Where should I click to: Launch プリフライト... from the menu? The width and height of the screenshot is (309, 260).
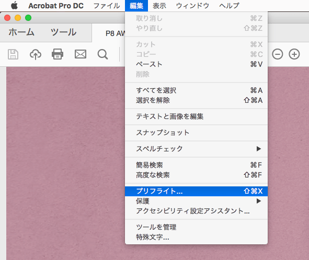[x=196, y=191]
